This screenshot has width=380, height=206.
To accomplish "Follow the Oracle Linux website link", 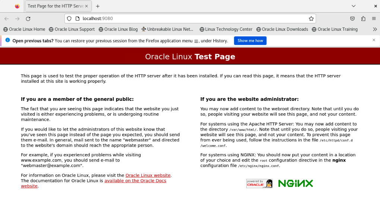I will 148,175.
